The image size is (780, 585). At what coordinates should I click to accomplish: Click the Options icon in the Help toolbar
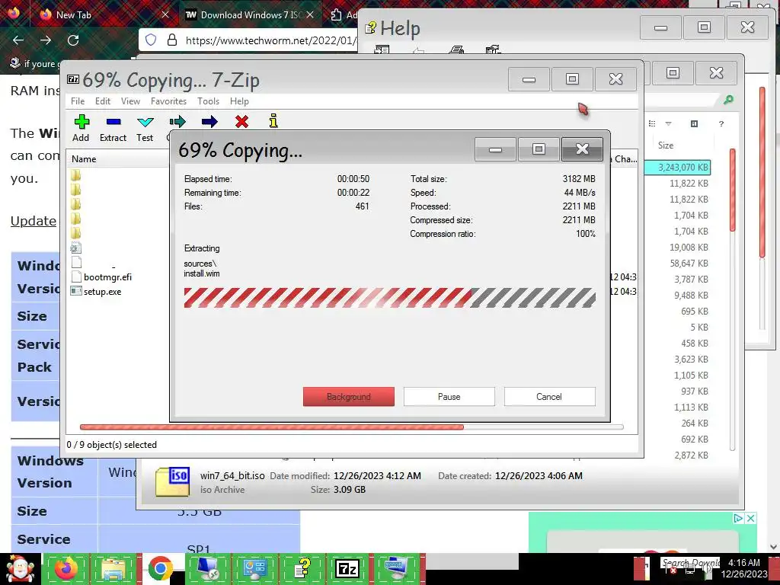pyautogui.click(x=493, y=50)
